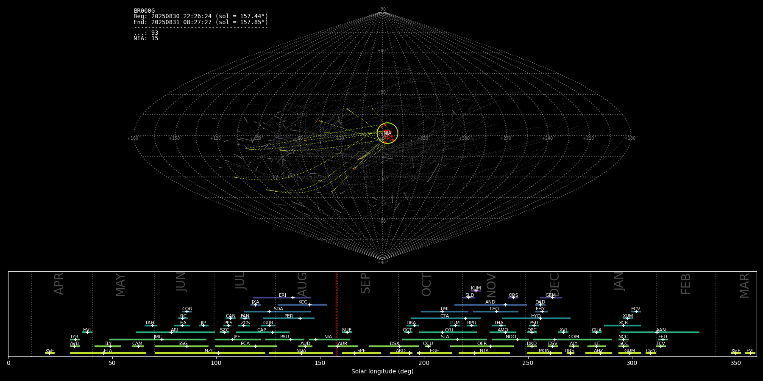
Task: Click the KUM shower label
Action: tap(476, 288)
